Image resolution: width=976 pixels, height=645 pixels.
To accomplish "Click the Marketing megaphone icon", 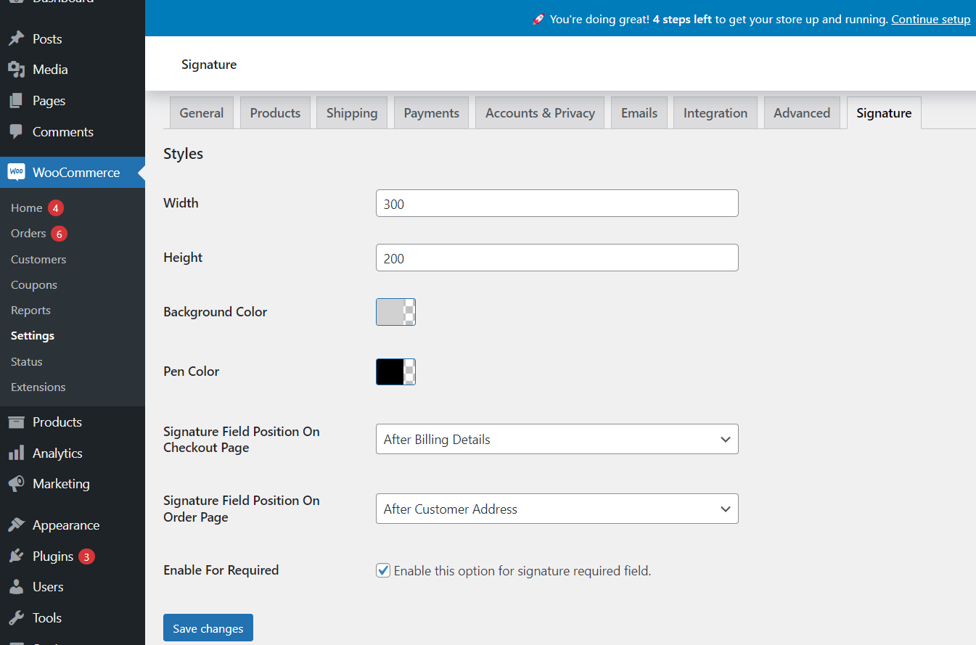I will 16,484.
